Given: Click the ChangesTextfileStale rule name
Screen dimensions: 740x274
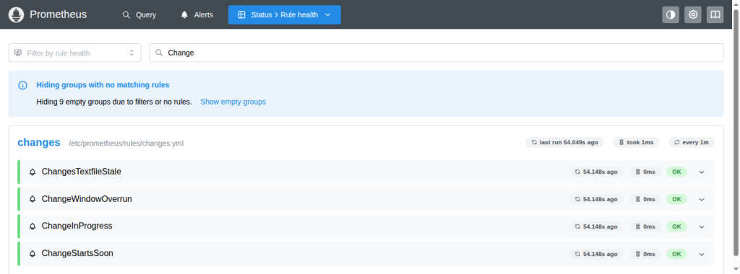Looking at the screenshot, I should click(81, 172).
